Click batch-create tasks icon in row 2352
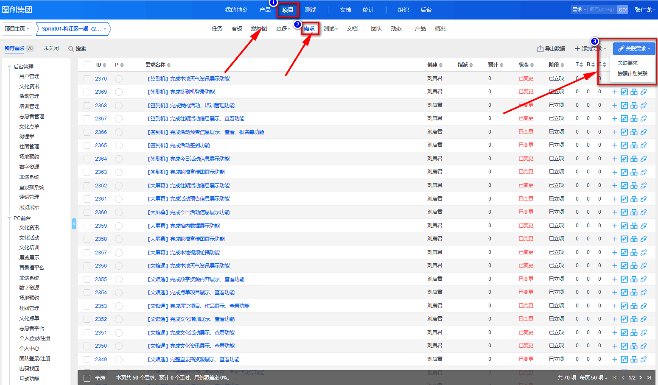 point(624,319)
